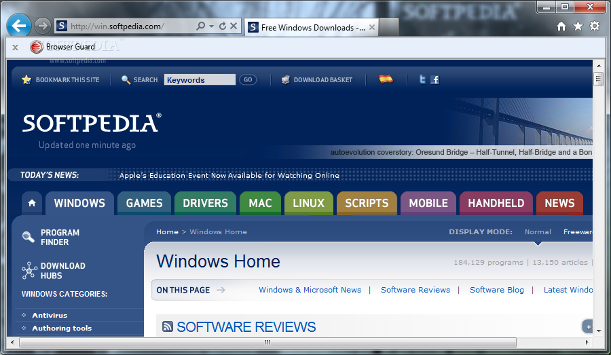Click the Download Hubs network icon
The width and height of the screenshot is (611, 355).
coord(29,270)
